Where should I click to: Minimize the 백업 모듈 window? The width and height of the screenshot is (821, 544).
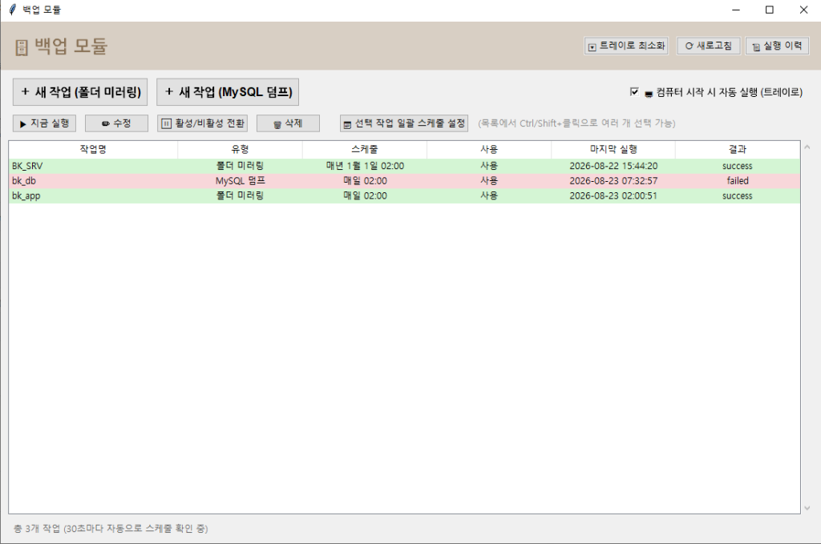(736, 10)
